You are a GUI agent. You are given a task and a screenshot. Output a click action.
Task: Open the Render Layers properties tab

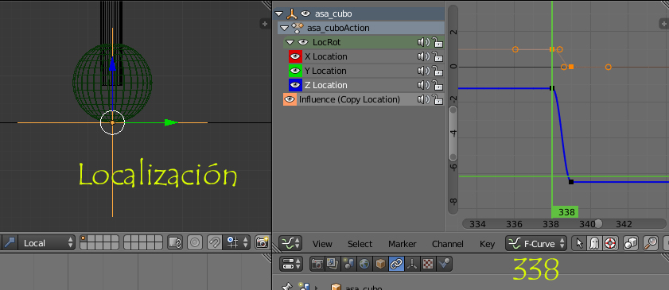(332, 264)
